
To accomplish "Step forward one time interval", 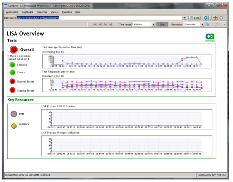I will pos(105,24).
